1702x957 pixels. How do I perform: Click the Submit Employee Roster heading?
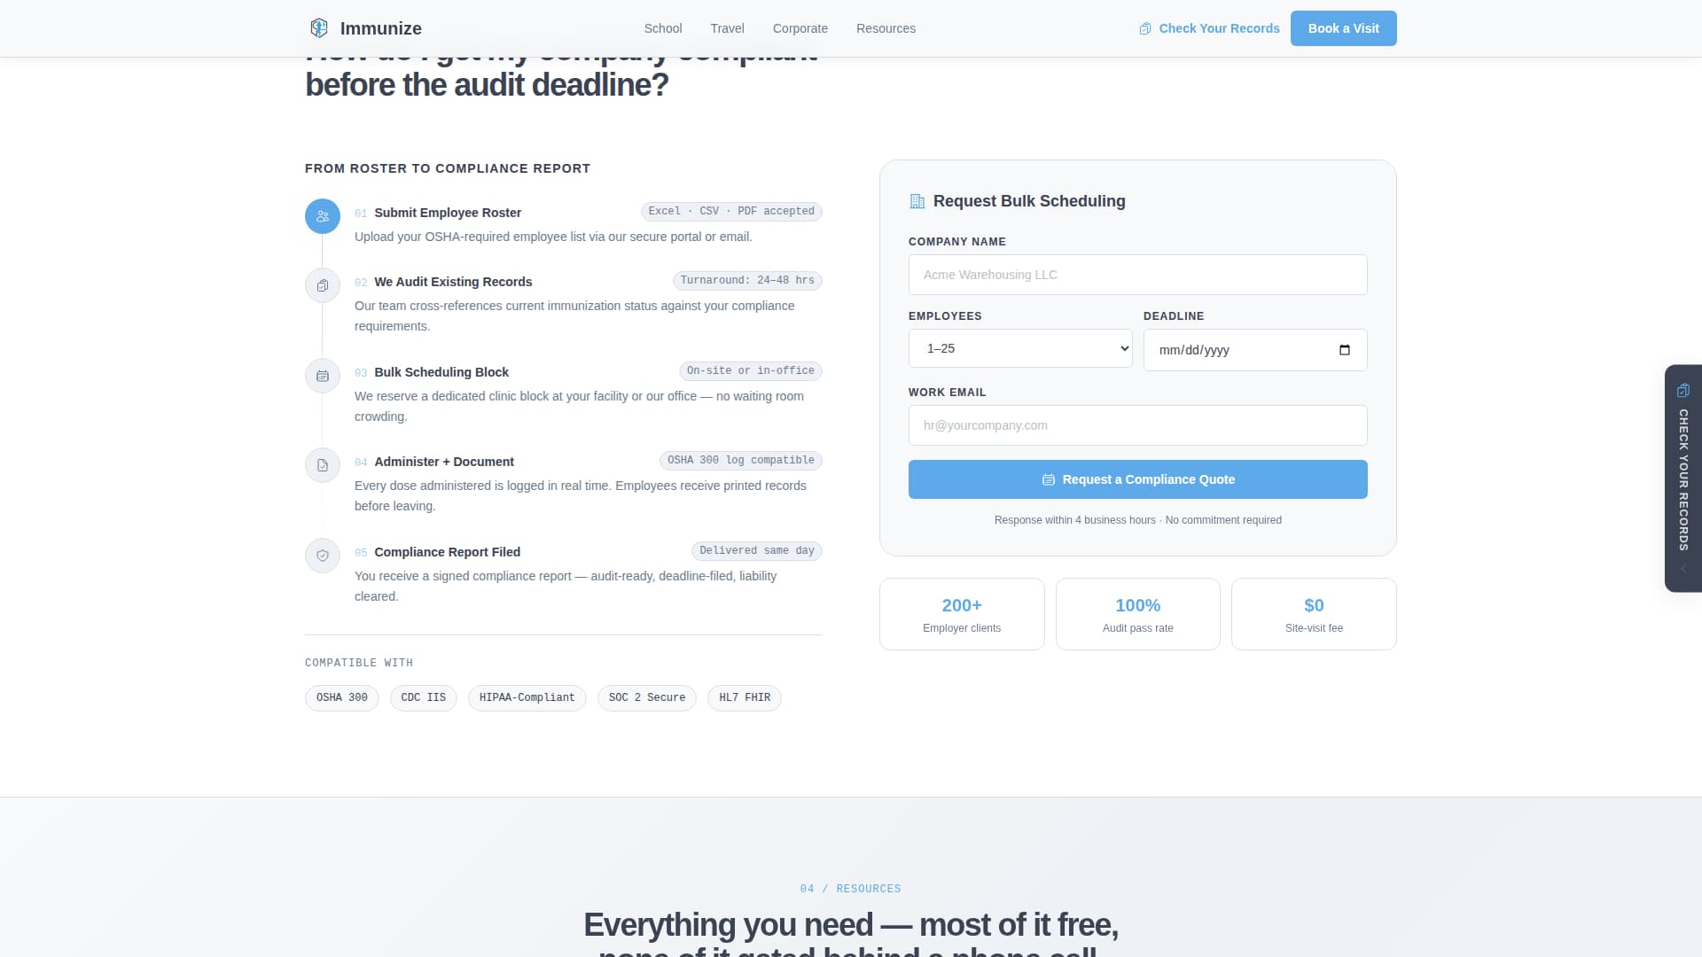[x=447, y=213]
